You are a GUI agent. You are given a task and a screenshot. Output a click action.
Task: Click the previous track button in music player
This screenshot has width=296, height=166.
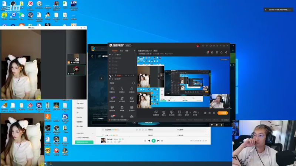pos(149,141)
